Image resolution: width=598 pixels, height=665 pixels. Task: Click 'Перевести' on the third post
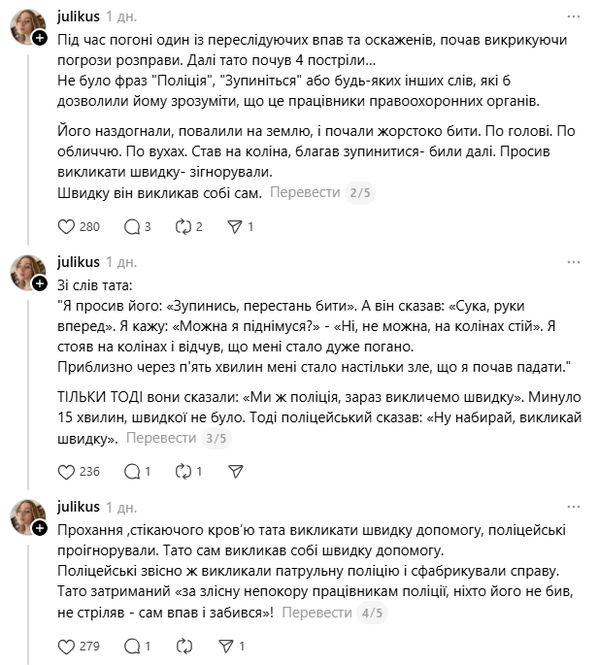point(316,613)
